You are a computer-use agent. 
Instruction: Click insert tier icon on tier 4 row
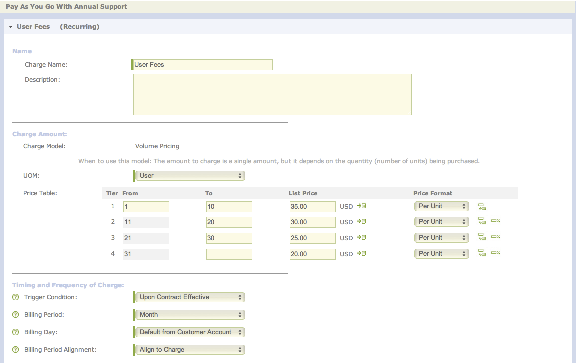[x=482, y=252]
